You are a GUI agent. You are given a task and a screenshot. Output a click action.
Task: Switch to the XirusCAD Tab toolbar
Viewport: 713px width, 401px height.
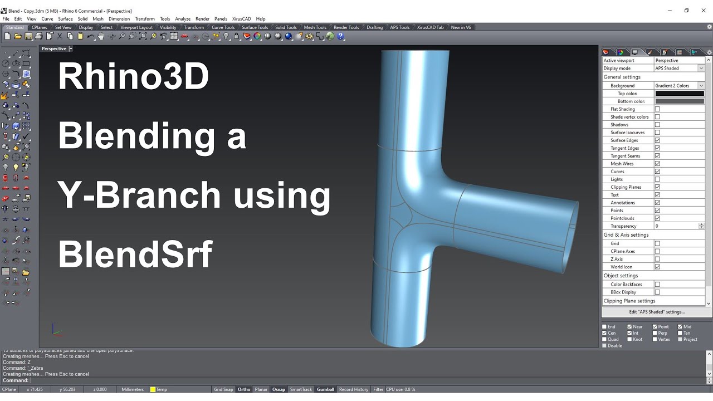click(x=431, y=27)
